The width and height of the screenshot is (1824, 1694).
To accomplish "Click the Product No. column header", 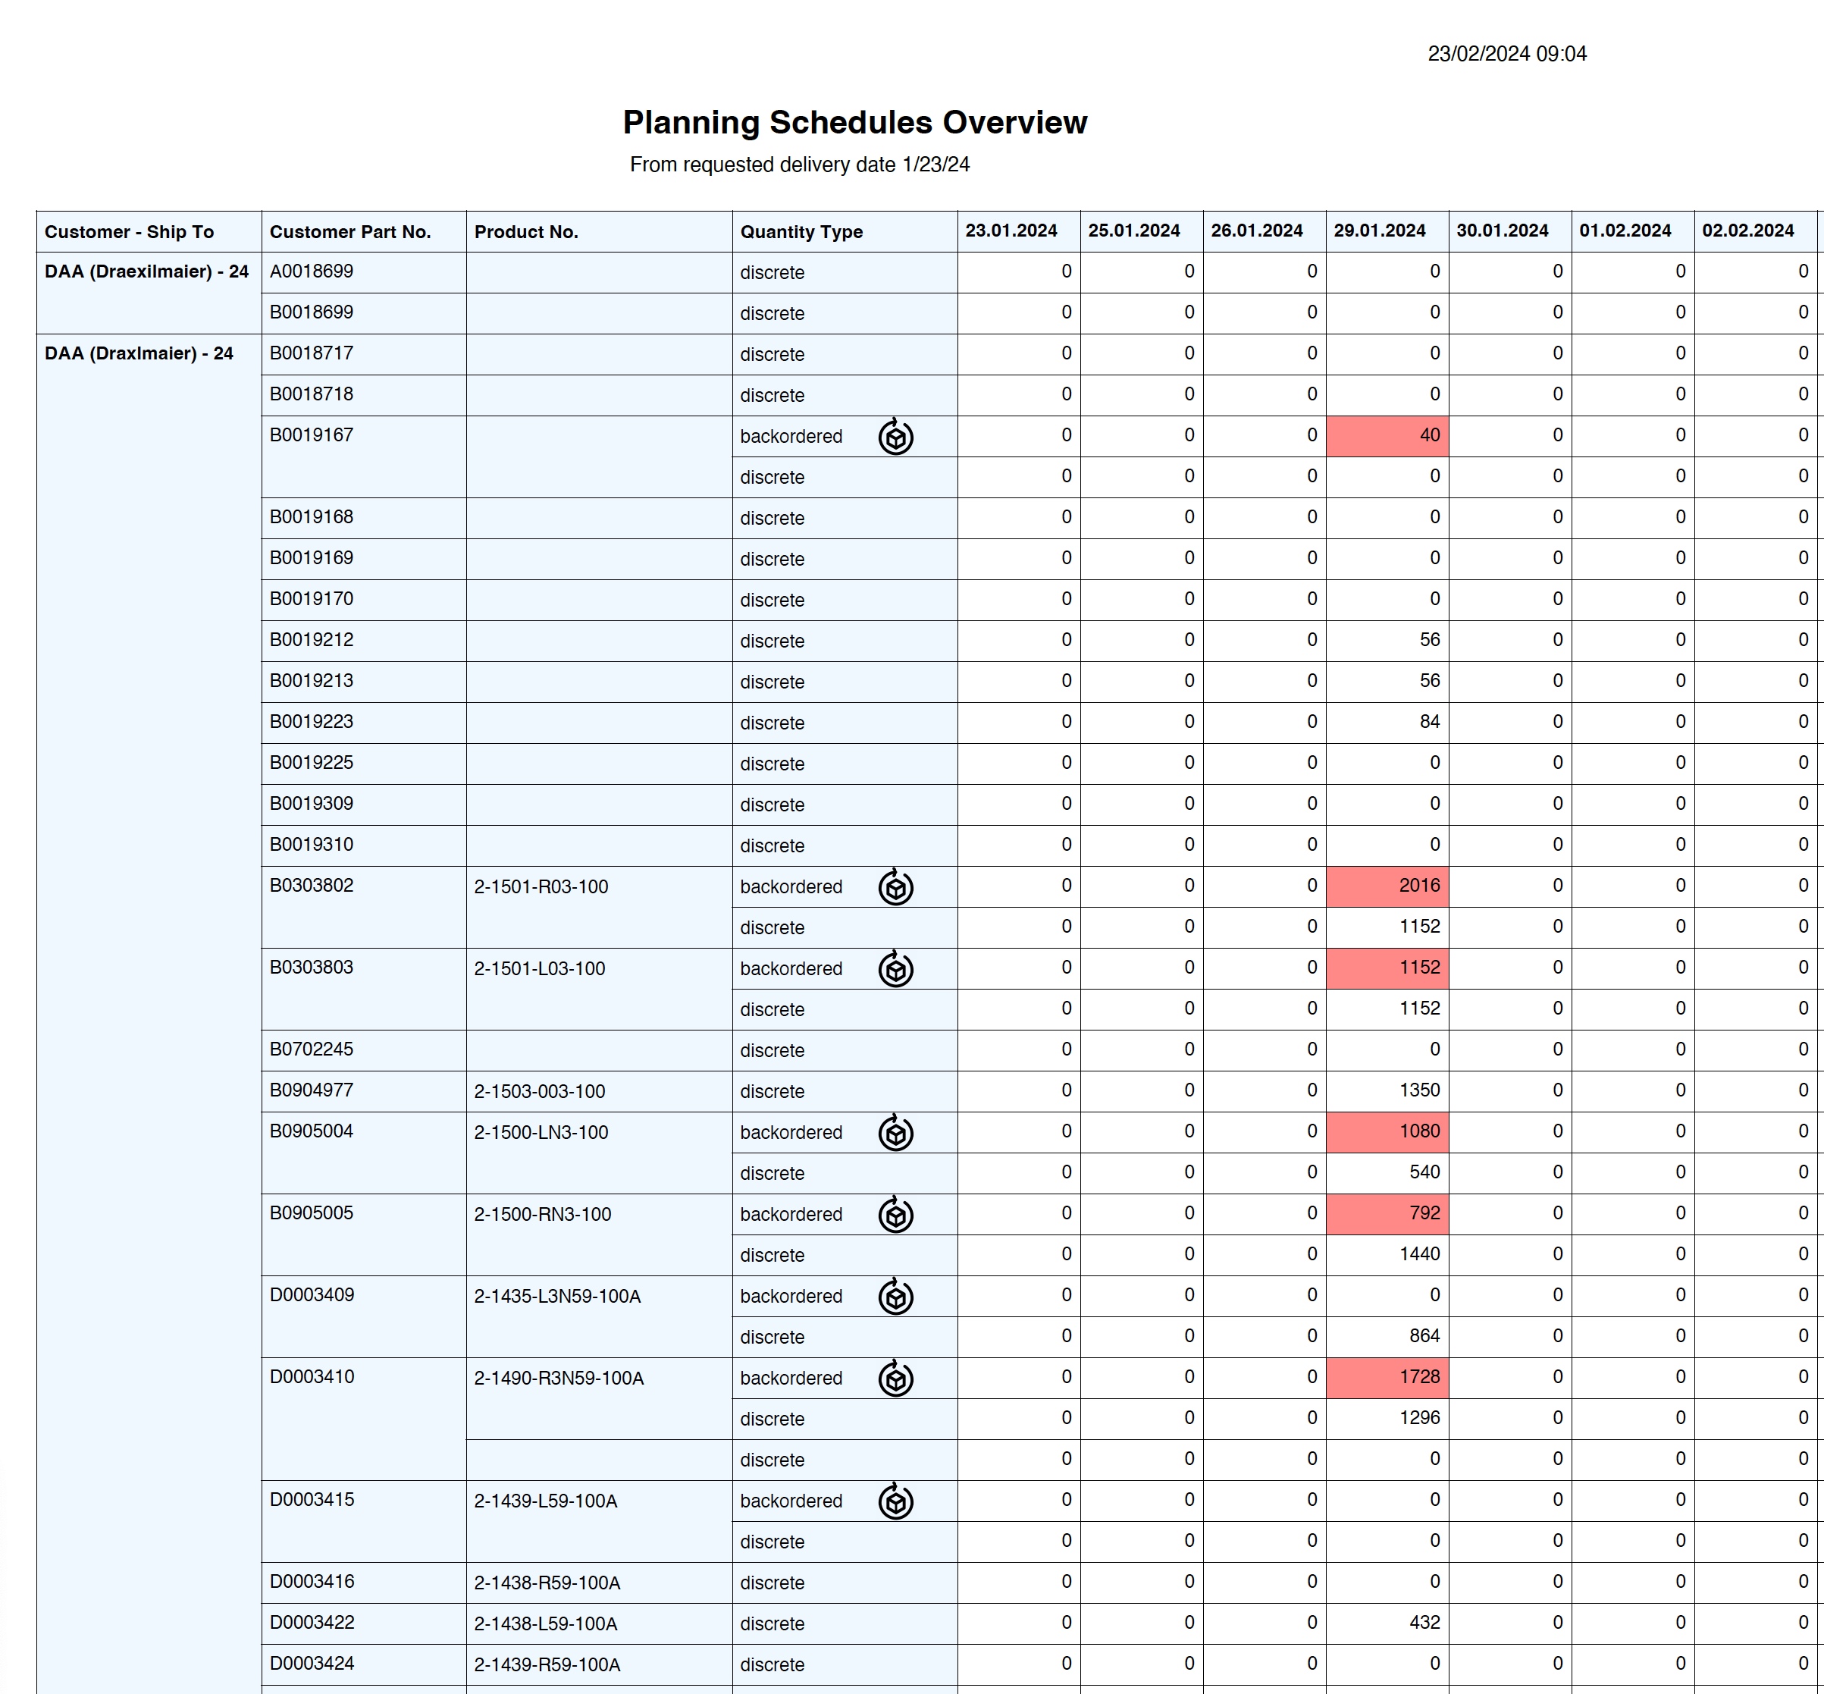I will (526, 232).
